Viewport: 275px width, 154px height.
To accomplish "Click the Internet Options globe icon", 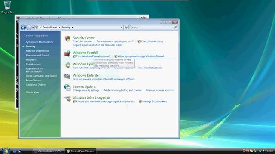I will point(67,87).
